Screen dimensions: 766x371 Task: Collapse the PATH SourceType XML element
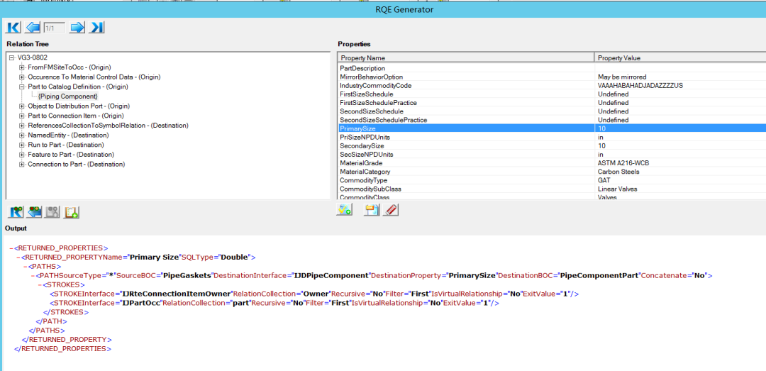[x=33, y=276]
